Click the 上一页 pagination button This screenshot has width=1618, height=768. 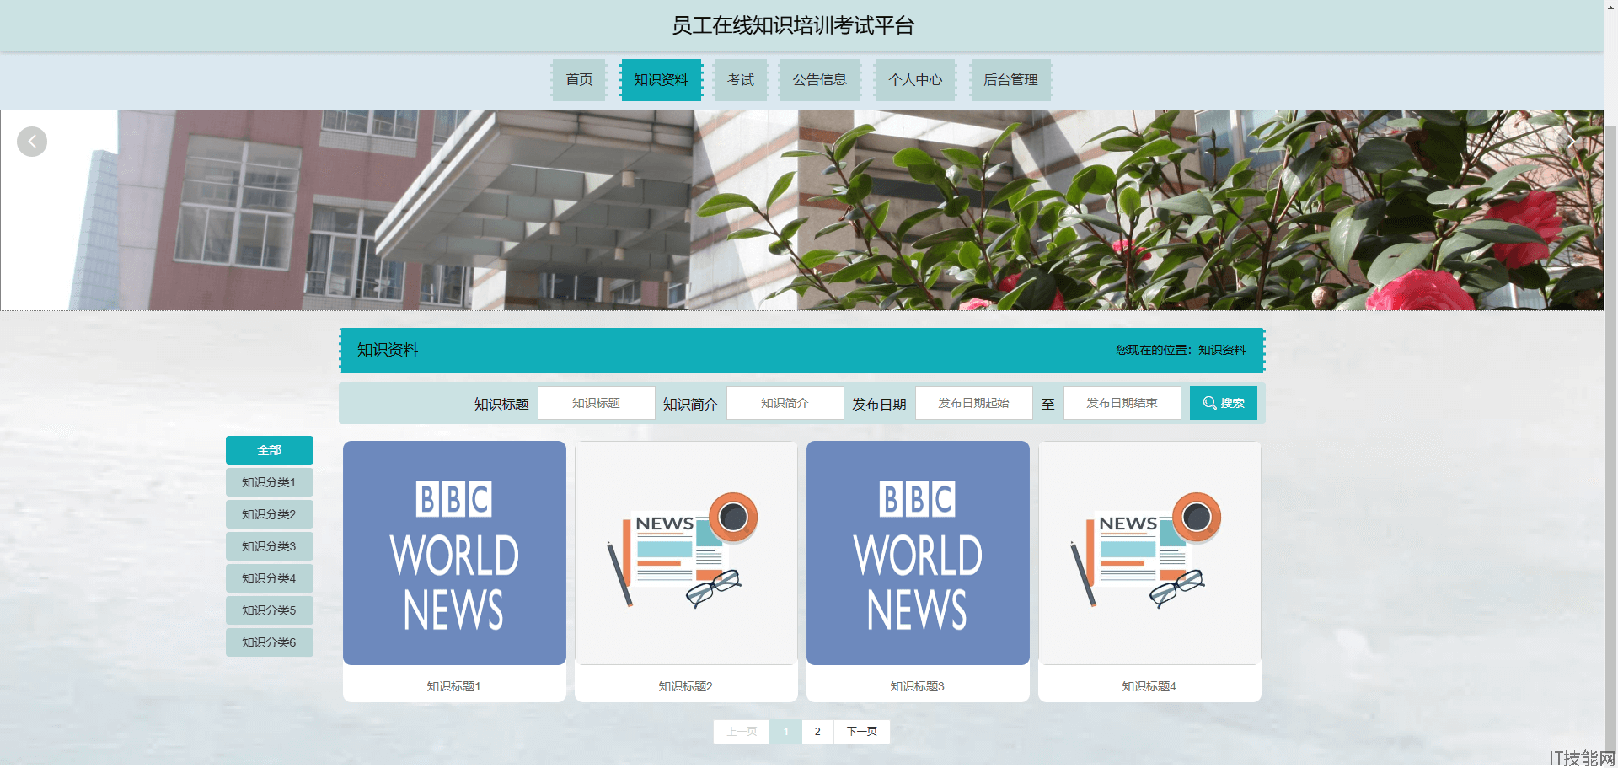[742, 732]
